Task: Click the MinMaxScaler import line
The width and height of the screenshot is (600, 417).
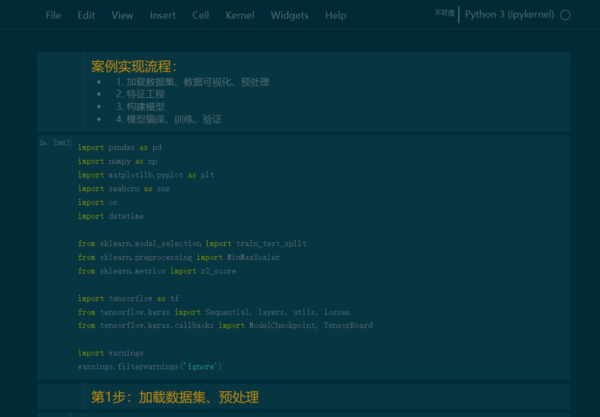Action: pos(179,258)
